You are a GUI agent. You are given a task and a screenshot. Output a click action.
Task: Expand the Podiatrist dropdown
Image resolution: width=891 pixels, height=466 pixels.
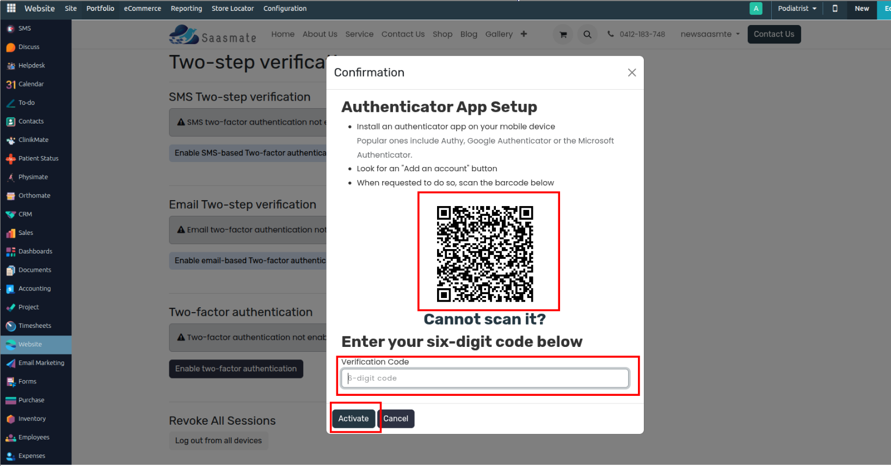797,9
